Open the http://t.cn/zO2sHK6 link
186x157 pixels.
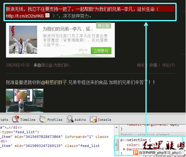[x=25, y=16]
